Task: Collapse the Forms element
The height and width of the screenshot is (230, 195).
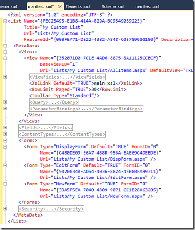Action: point(5,140)
